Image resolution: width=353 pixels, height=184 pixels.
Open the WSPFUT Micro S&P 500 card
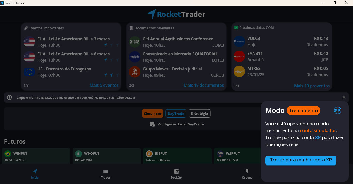238,155
